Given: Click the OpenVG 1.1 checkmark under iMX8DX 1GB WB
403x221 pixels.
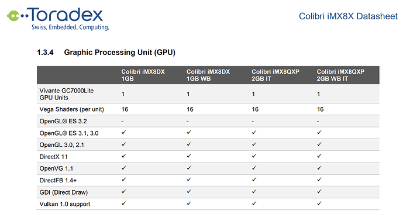Looking at the screenshot, I should pyautogui.click(x=189, y=168).
